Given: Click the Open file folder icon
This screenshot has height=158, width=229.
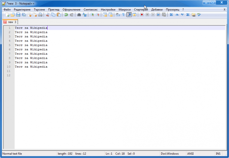Looking at the screenshot, I should point(13,15).
